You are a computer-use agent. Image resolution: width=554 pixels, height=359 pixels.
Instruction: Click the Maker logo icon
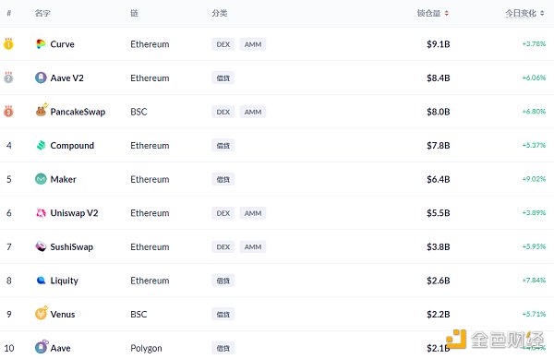pos(41,179)
